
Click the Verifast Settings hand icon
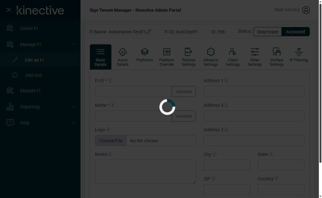277,52
